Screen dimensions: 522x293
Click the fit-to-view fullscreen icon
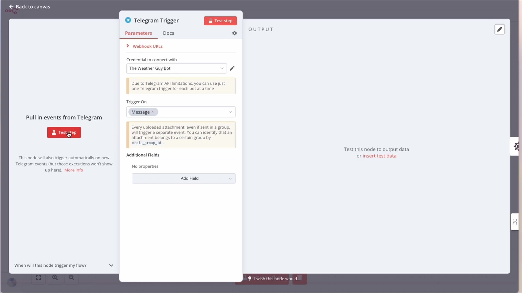tap(38, 278)
